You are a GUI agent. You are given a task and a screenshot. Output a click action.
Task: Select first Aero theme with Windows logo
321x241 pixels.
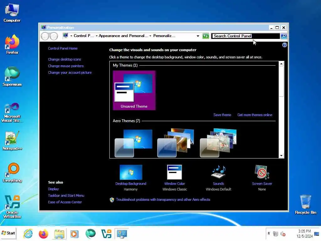[134, 143]
